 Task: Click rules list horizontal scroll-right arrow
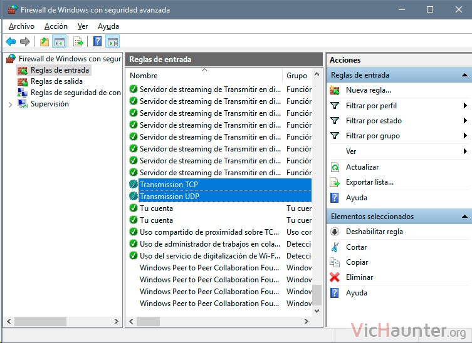(x=307, y=321)
